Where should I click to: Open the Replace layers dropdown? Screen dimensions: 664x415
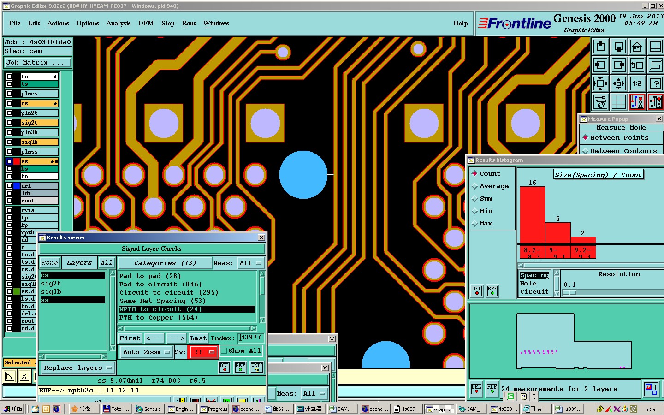tap(77, 368)
